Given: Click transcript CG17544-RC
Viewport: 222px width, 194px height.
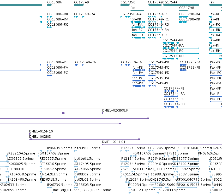Looking at the screenshot, I should (173, 51).
